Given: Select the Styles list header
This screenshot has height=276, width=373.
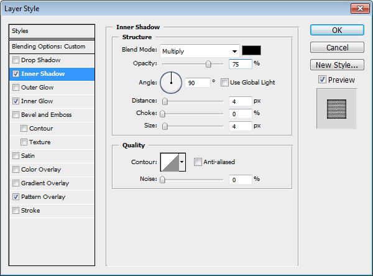Looking at the screenshot, I should tap(52, 31).
